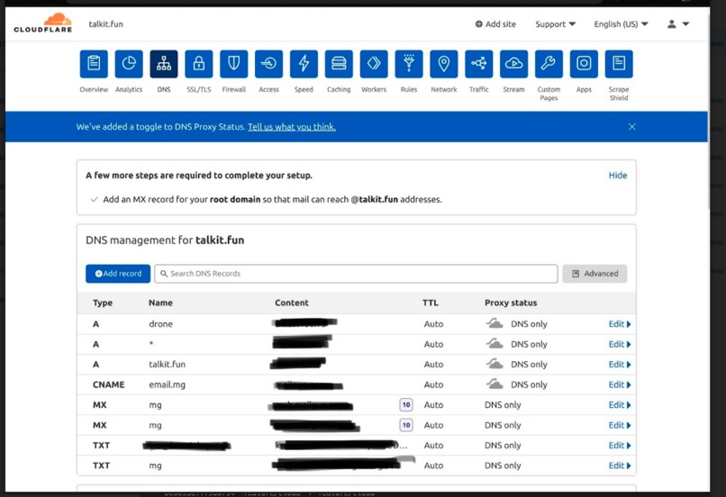Open the Analytics pie chart icon

[129, 64]
